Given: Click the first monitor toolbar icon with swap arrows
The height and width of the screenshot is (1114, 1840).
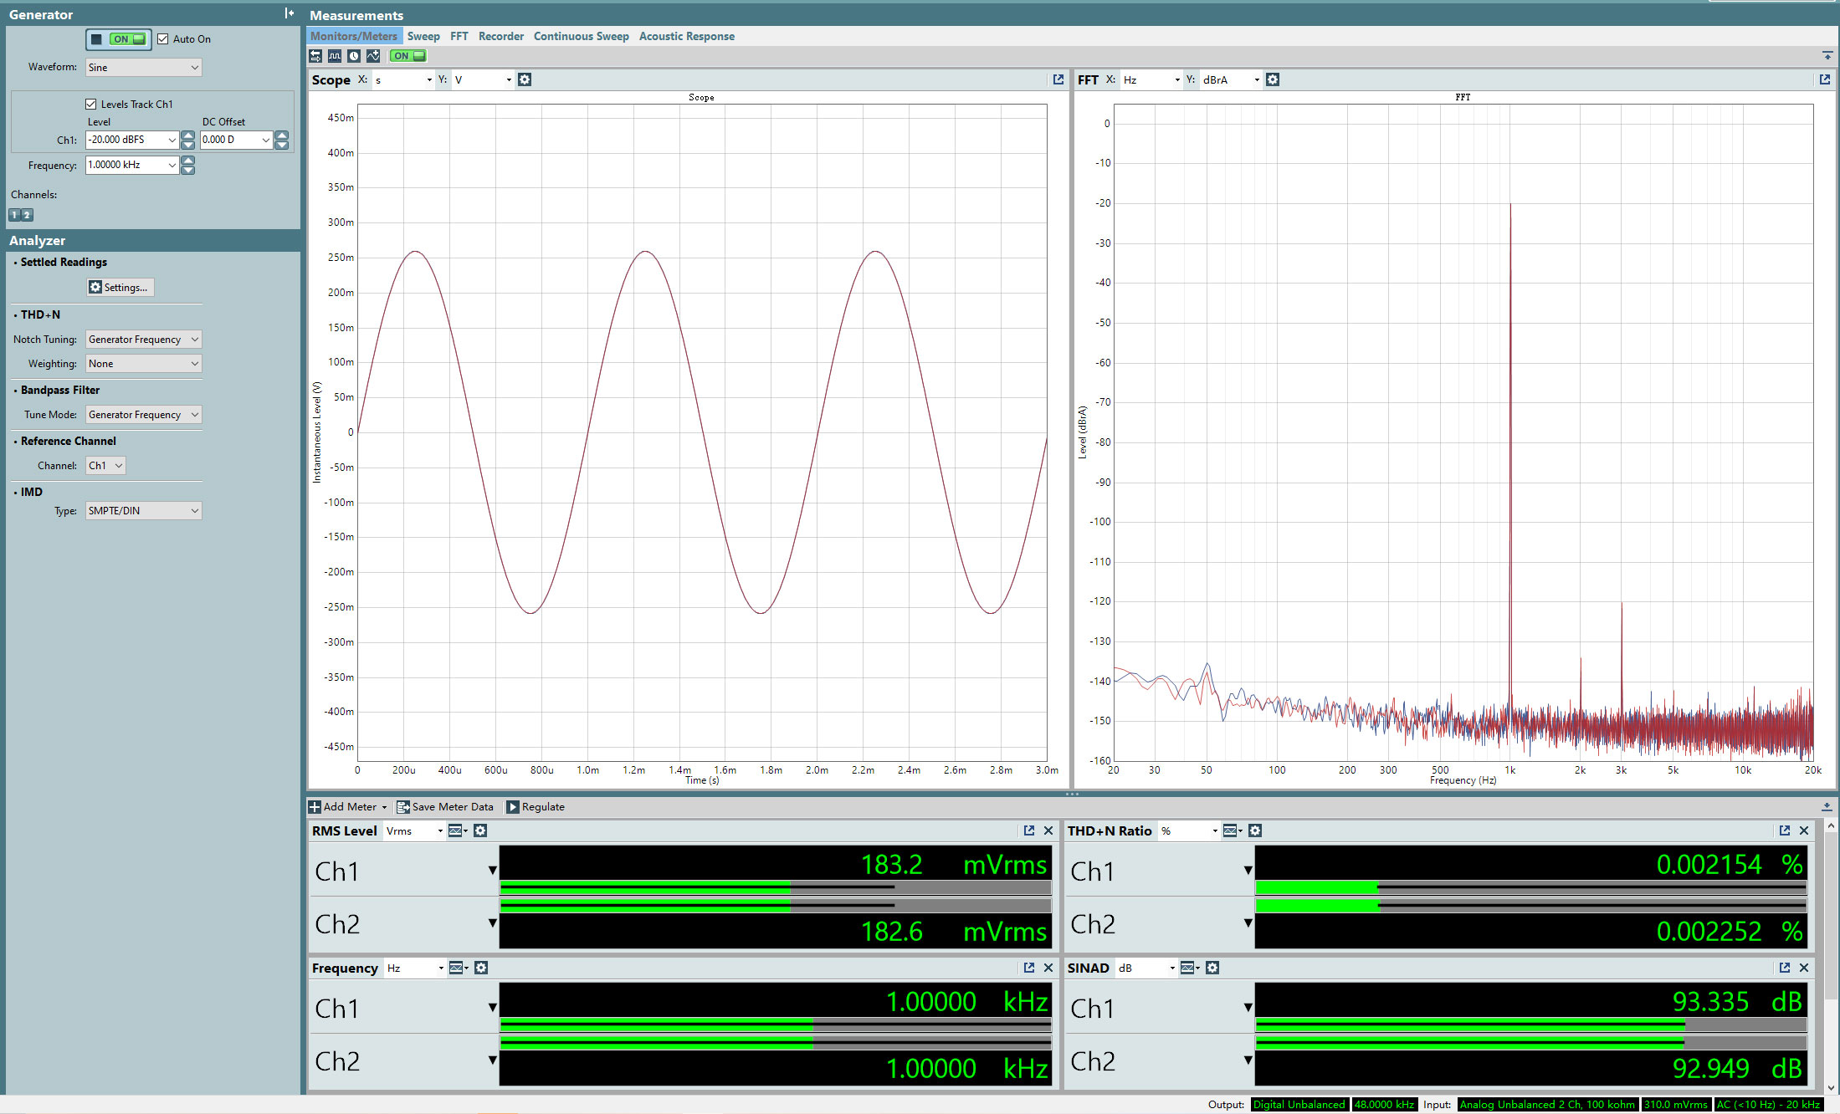Looking at the screenshot, I should [315, 56].
